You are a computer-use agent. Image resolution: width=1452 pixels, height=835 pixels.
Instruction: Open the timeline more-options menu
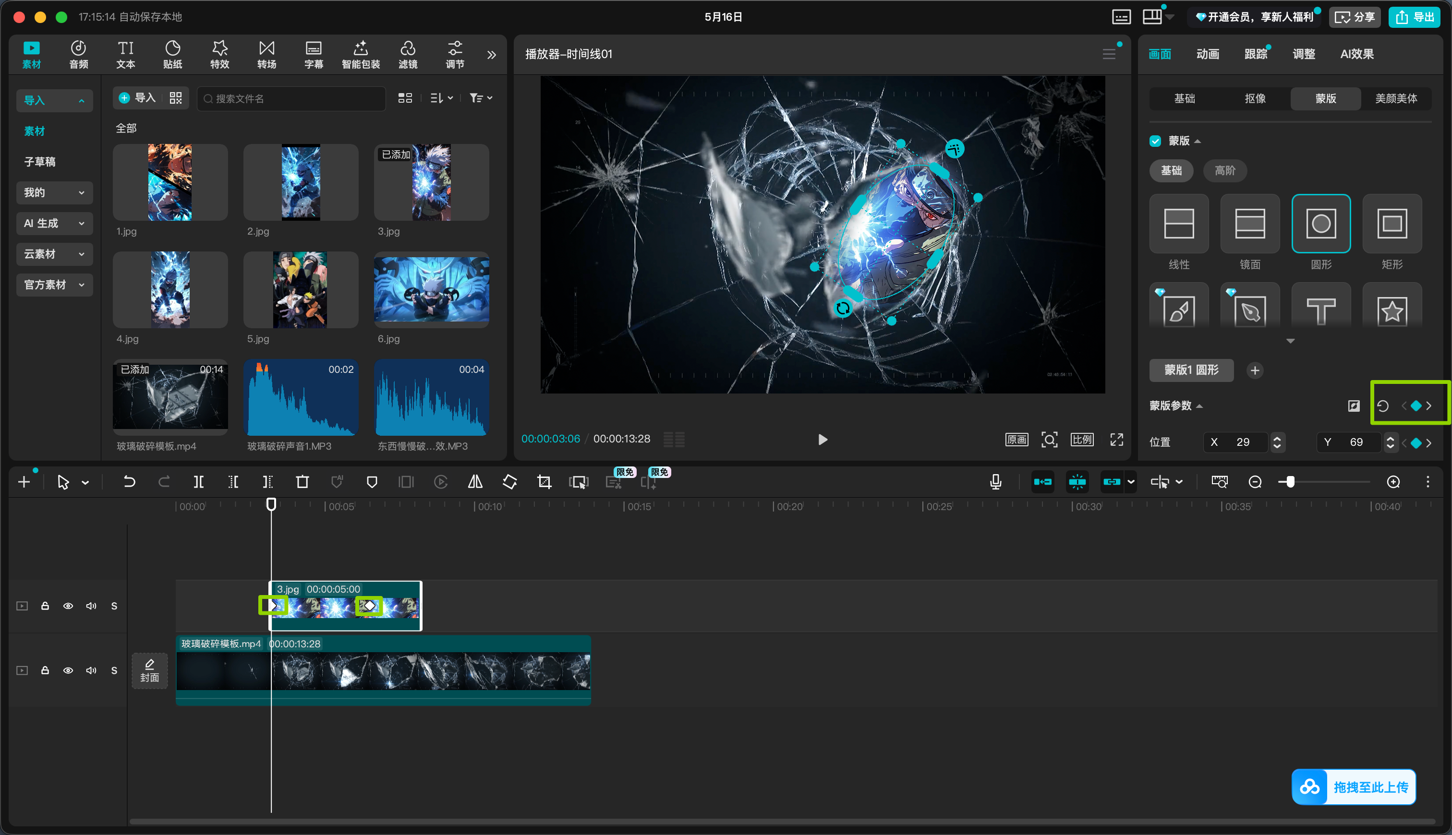pyautogui.click(x=1428, y=482)
